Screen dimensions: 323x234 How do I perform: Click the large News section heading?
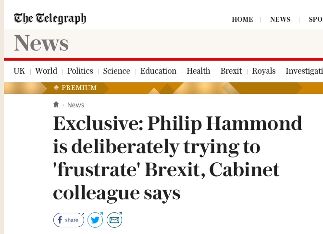pos(41,43)
